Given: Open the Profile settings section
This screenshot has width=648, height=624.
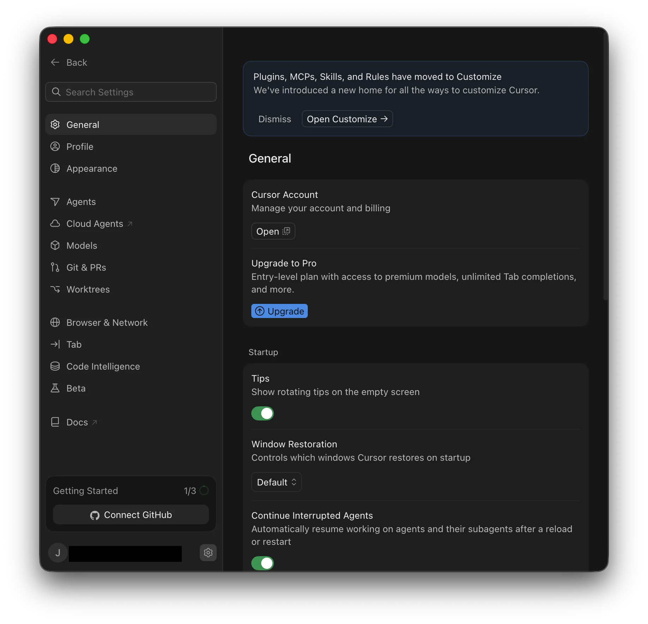Looking at the screenshot, I should (x=131, y=146).
